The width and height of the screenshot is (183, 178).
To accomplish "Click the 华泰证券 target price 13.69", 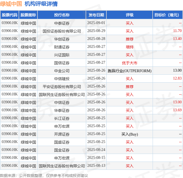I will 177,110.
